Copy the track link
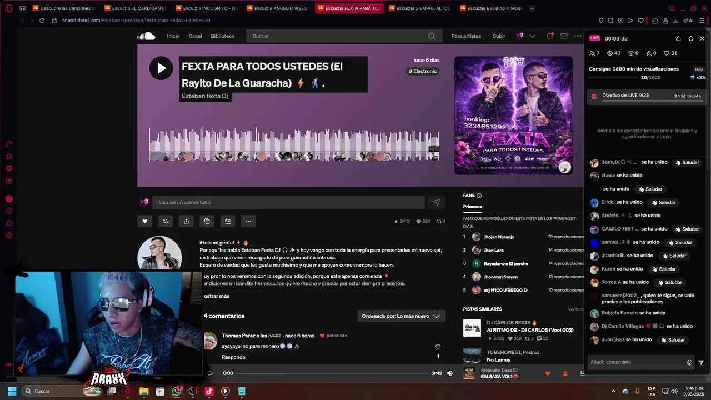The width and height of the screenshot is (711, 400). pyautogui.click(x=207, y=221)
